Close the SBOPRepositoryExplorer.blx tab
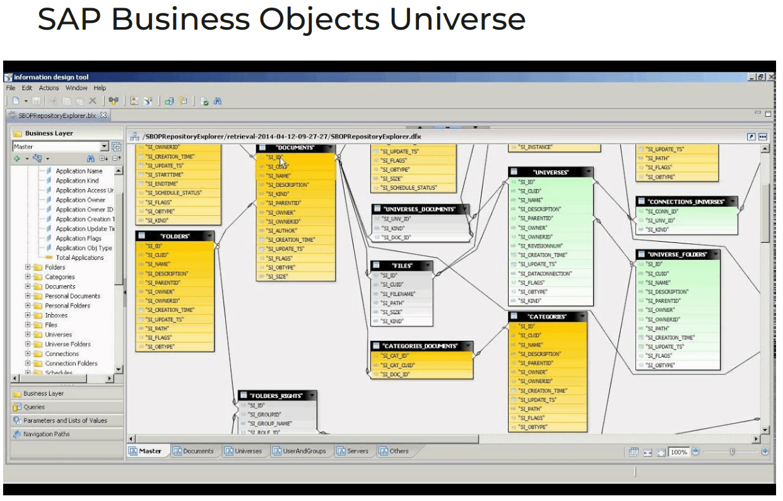 click(103, 115)
